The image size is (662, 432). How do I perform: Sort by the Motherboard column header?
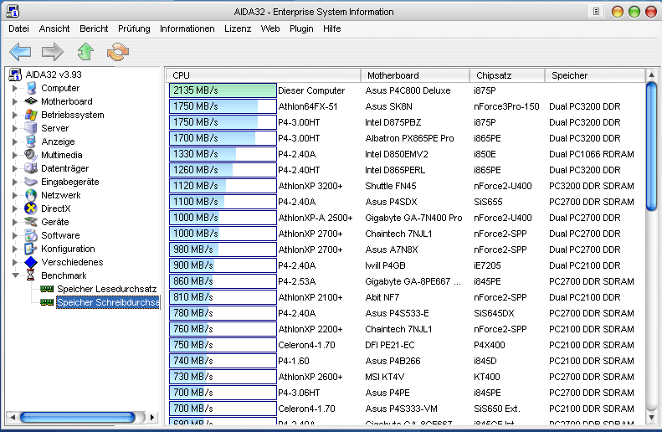pos(393,75)
